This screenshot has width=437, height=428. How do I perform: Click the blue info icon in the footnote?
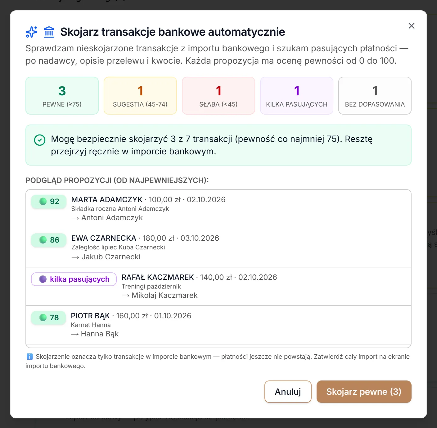point(29,357)
